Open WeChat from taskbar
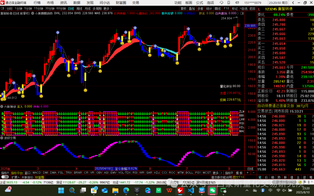The width and height of the screenshot is (314, 196). [213, 190]
